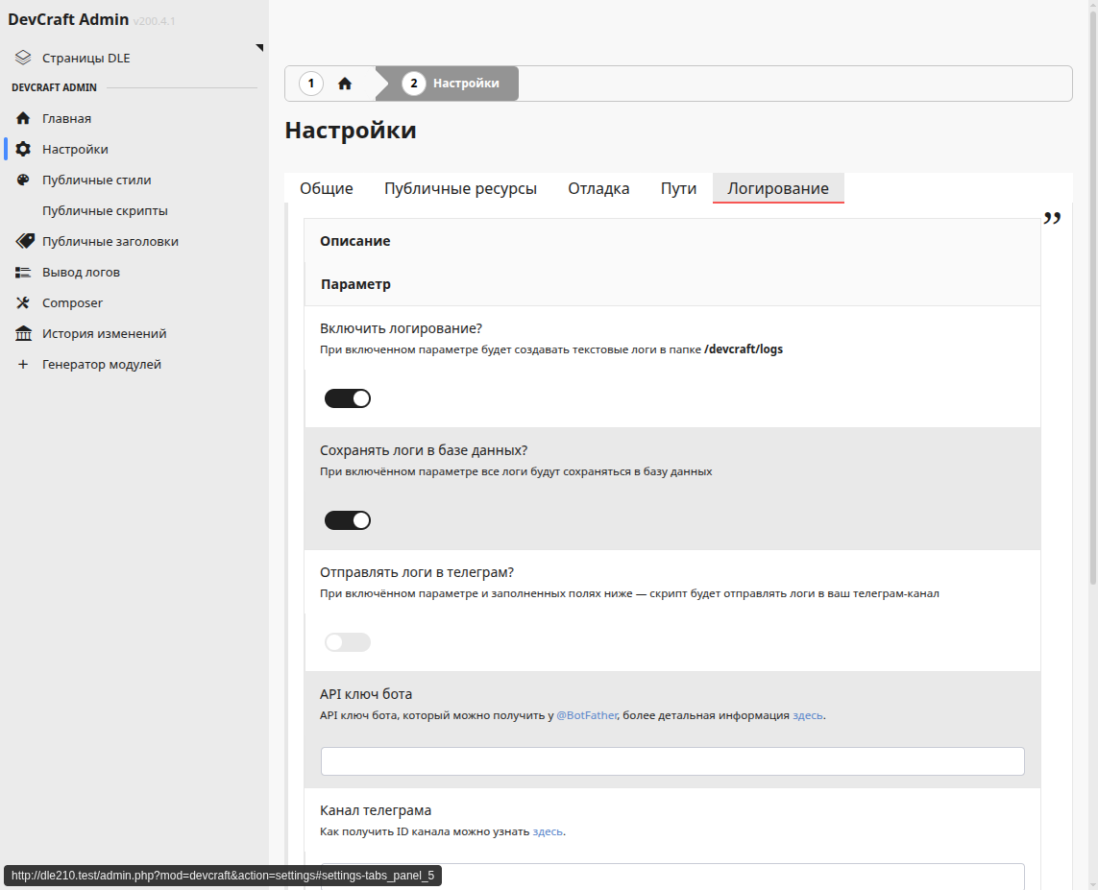
Task: Click the tools icon beside Composer
Action: (x=23, y=303)
